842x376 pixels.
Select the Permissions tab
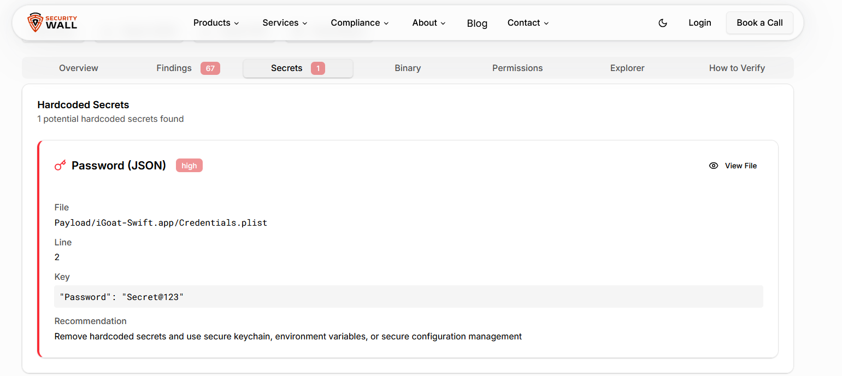click(x=517, y=68)
